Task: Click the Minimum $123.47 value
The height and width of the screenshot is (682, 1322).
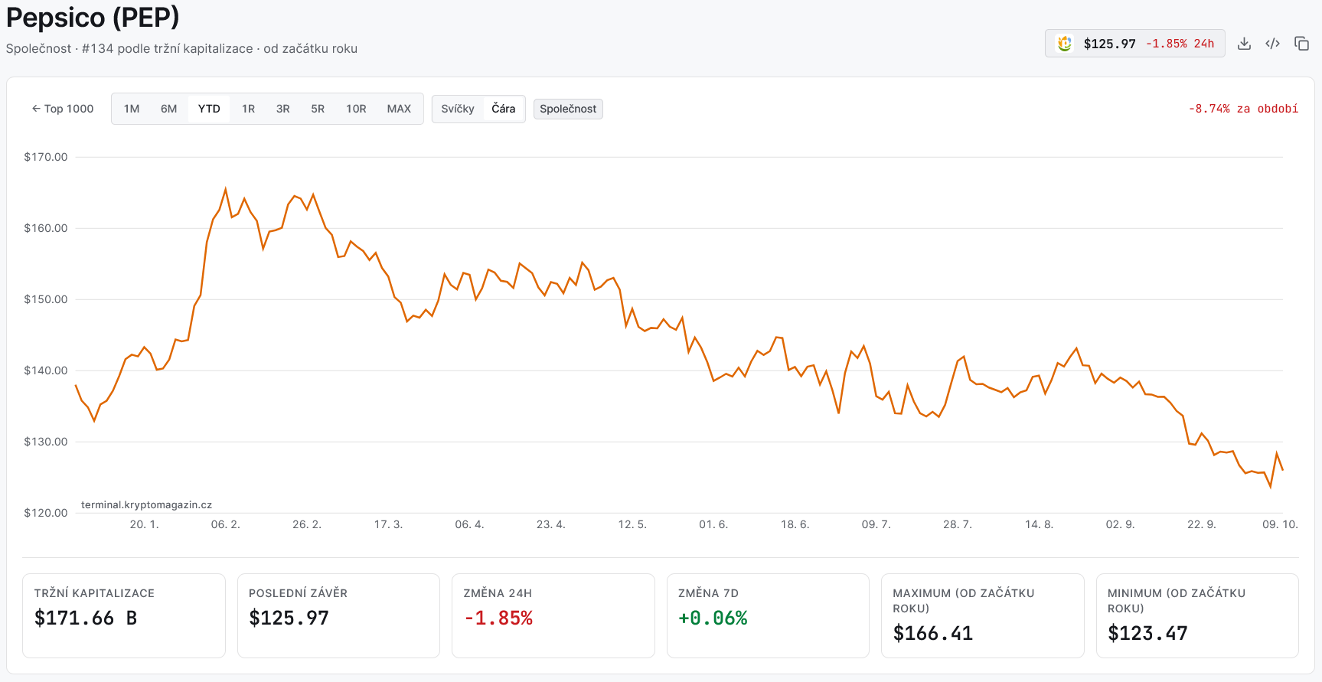Action: (1147, 633)
